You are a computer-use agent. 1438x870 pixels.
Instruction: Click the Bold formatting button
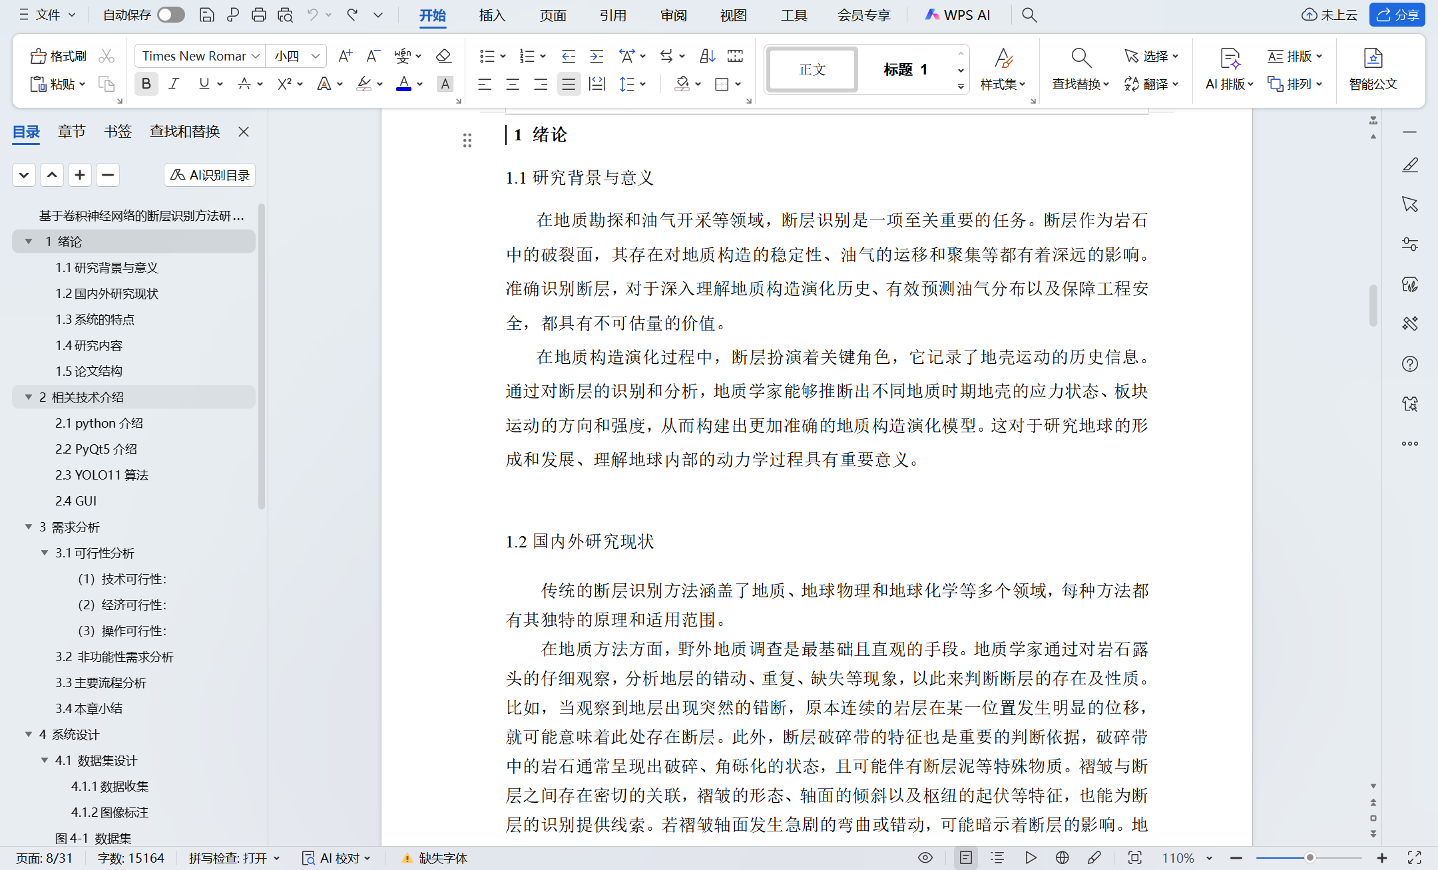(146, 84)
